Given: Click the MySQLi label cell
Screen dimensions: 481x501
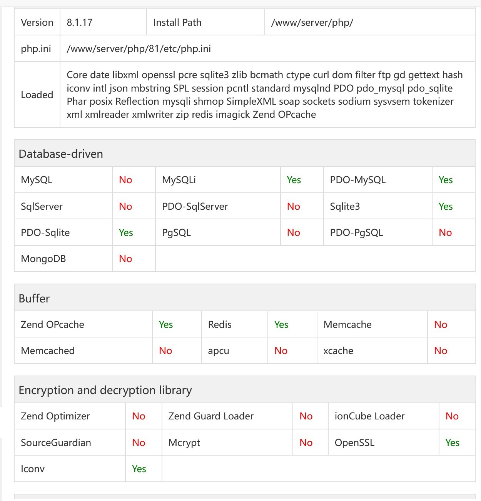Looking at the screenshot, I should tap(179, 180).
